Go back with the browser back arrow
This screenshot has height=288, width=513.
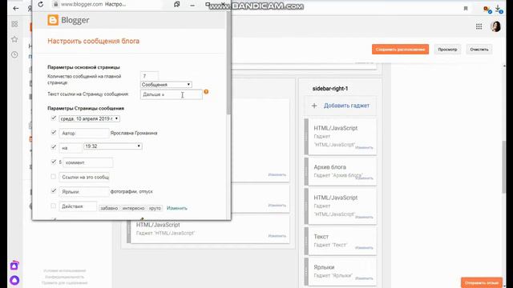[x=16, y=9]
